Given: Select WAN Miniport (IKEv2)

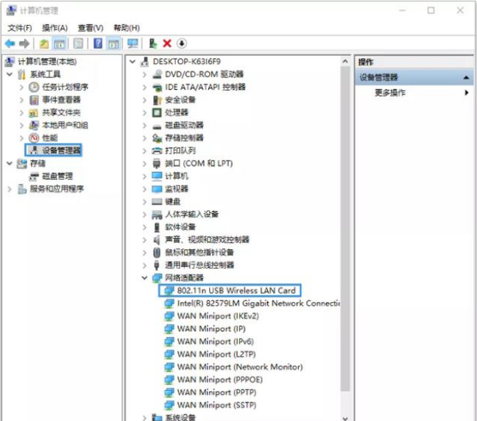Looking at the screenshot, I should [218, 316].
